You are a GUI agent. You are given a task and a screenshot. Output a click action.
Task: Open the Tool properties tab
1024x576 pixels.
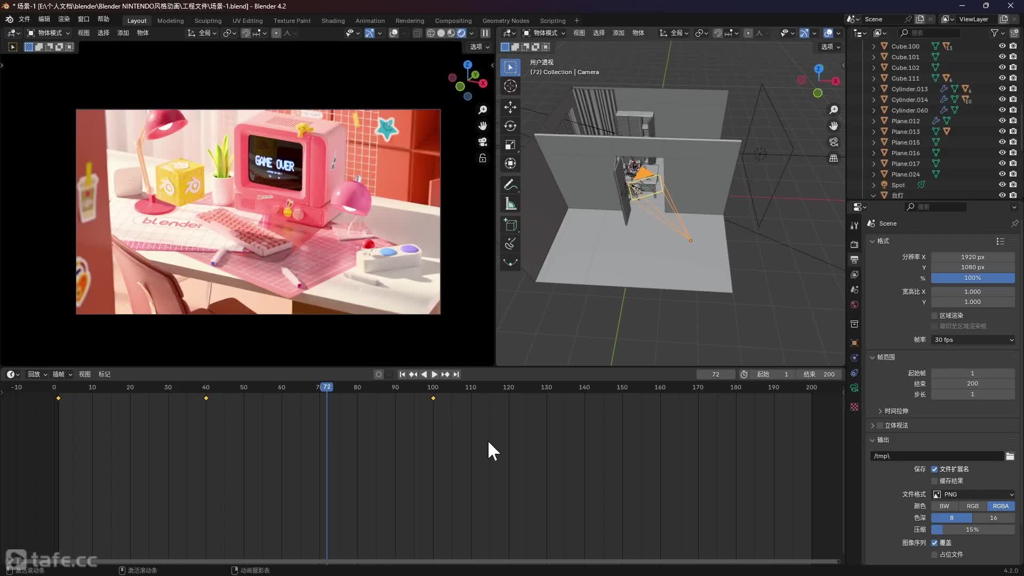[x=854, y=225]
